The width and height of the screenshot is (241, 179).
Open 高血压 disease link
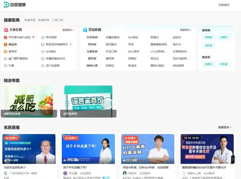[x=155, y=59]
